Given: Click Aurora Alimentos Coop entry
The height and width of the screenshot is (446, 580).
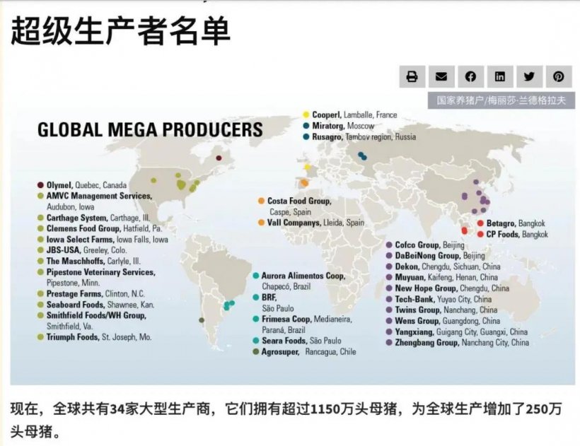Looking at the screenshot, I should coord(299,281).
